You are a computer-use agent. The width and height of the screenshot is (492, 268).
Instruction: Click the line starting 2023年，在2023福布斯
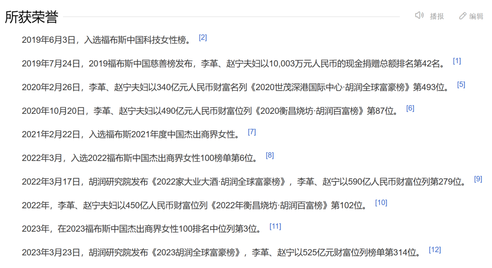142,229
